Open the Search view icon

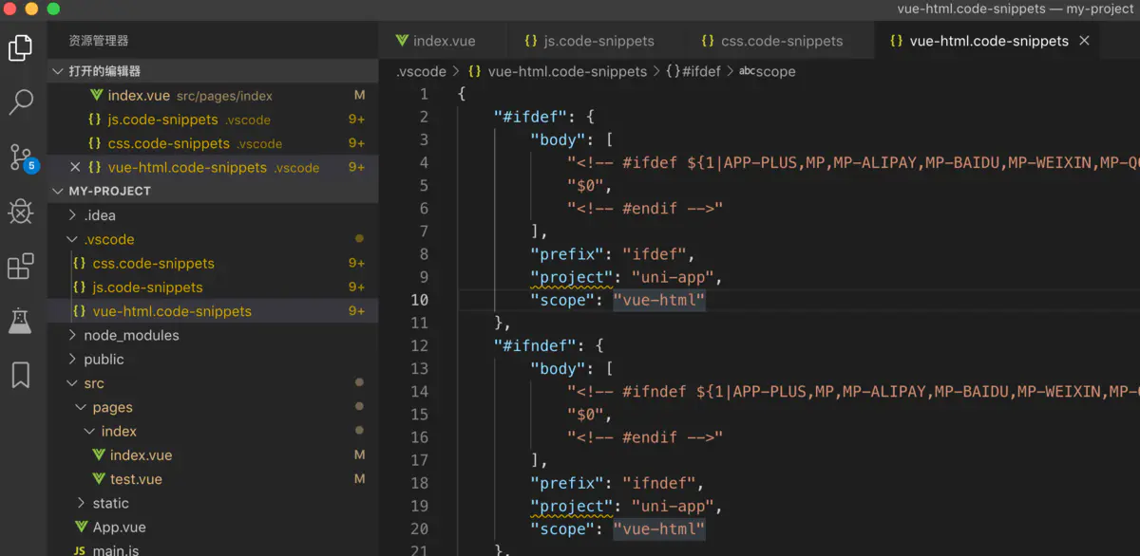coord(21,102)
